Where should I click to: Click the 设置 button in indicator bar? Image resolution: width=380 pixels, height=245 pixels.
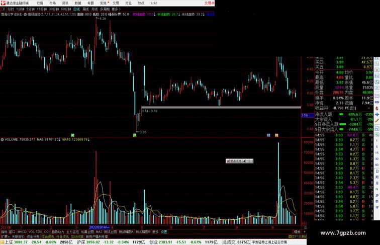click(x=164, y=232)
